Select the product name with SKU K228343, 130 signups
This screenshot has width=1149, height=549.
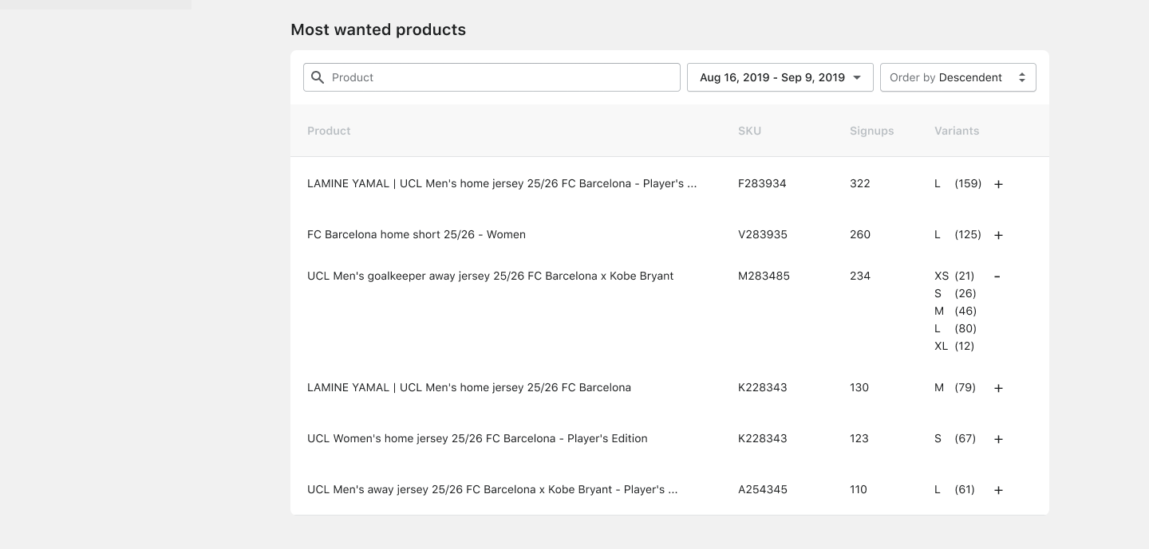469,387
